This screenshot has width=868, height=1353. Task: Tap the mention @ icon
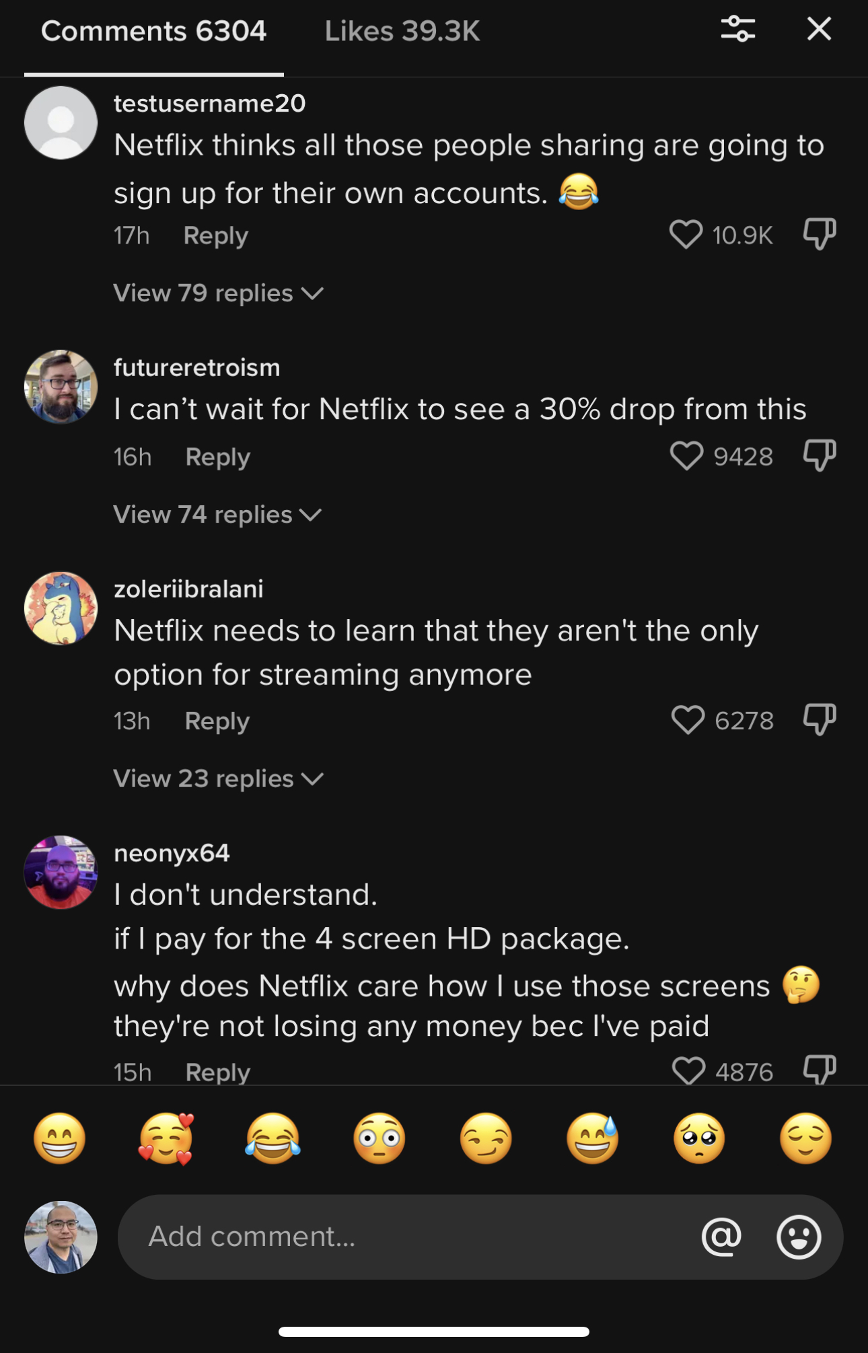[721, 1237]
